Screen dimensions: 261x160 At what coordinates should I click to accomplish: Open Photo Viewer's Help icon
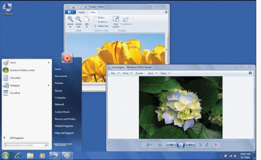[250, 73]
